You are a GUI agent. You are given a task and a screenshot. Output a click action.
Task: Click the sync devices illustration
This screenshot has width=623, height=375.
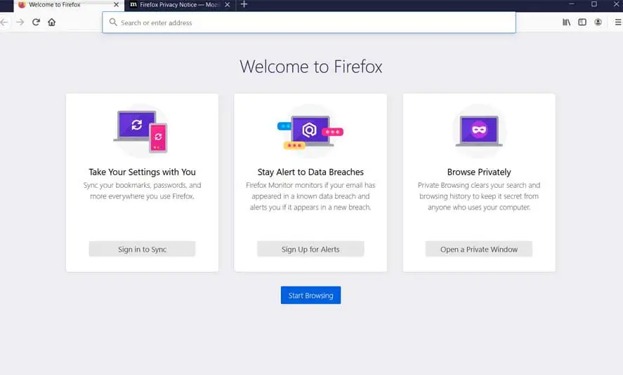tap(140, 130)
